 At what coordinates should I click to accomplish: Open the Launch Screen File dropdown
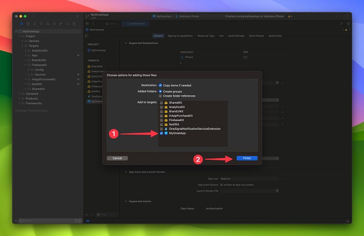(x=277, y=191)
